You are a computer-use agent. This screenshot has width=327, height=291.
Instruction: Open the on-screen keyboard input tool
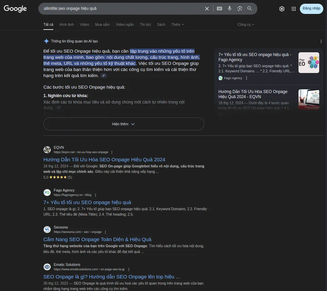[x=219, y=8]
